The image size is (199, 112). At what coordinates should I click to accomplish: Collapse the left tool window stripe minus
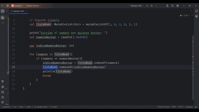[6, 11]
